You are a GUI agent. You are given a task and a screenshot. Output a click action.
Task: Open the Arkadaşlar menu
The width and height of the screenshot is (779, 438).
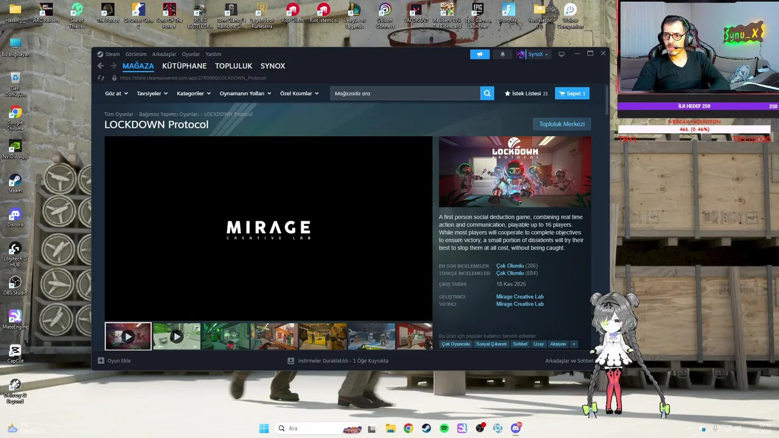(164, 54)
